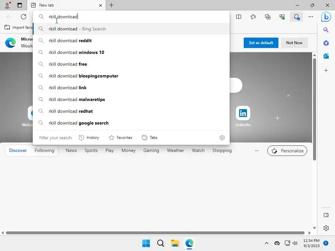Open taskbar Search
Image resolution: width=335 pixels, height=251 pixels.
[x=160, y=243]
